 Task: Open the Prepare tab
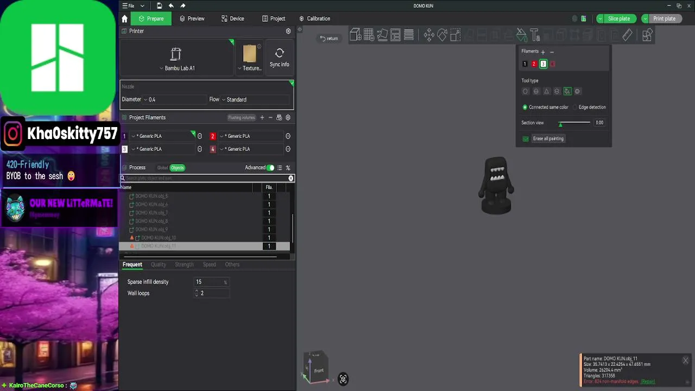coord(151,18)
